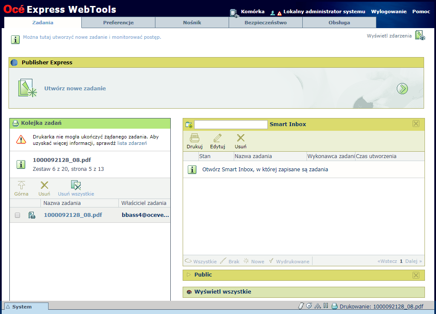Click the pause icon in status bar
Image resolution: width=436 pixels, height=314 pixels.
pos(326,306)
